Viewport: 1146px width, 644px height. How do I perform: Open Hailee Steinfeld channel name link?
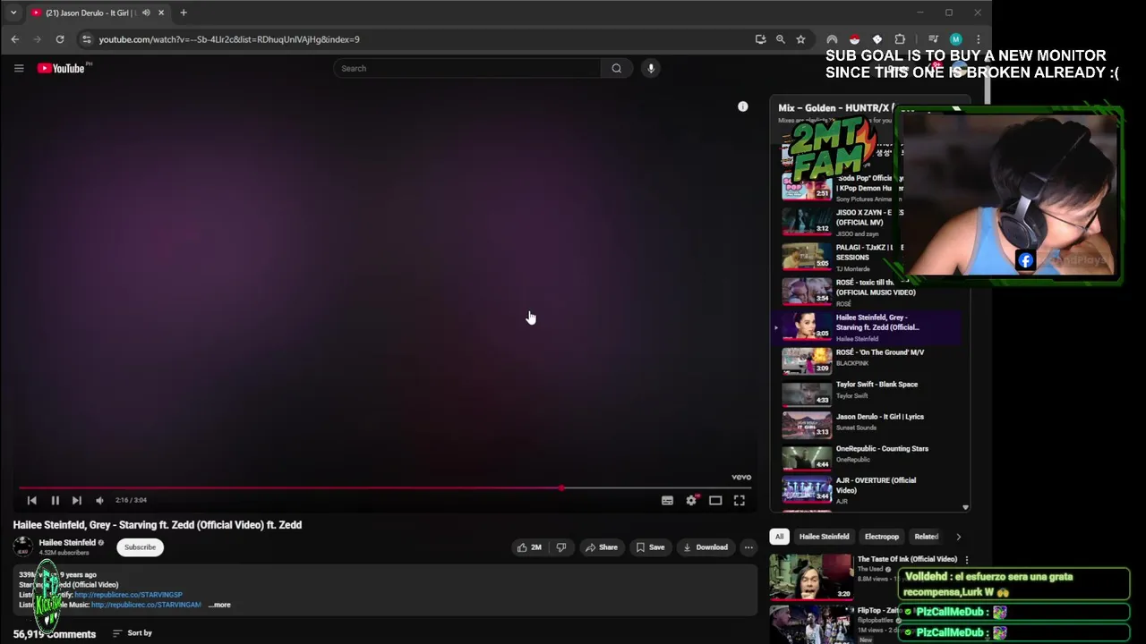tap(67, 542)
